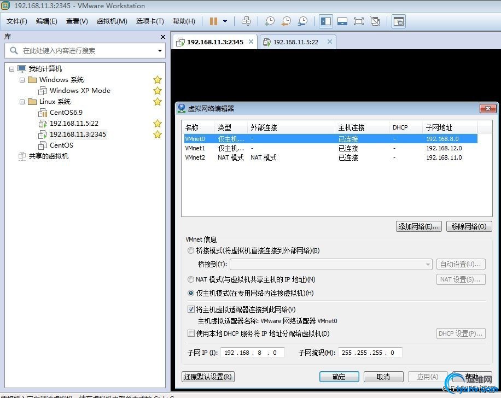Click the 子网地址 column header
Viewport: 501px width, 398px height.
tap(450, 127)
